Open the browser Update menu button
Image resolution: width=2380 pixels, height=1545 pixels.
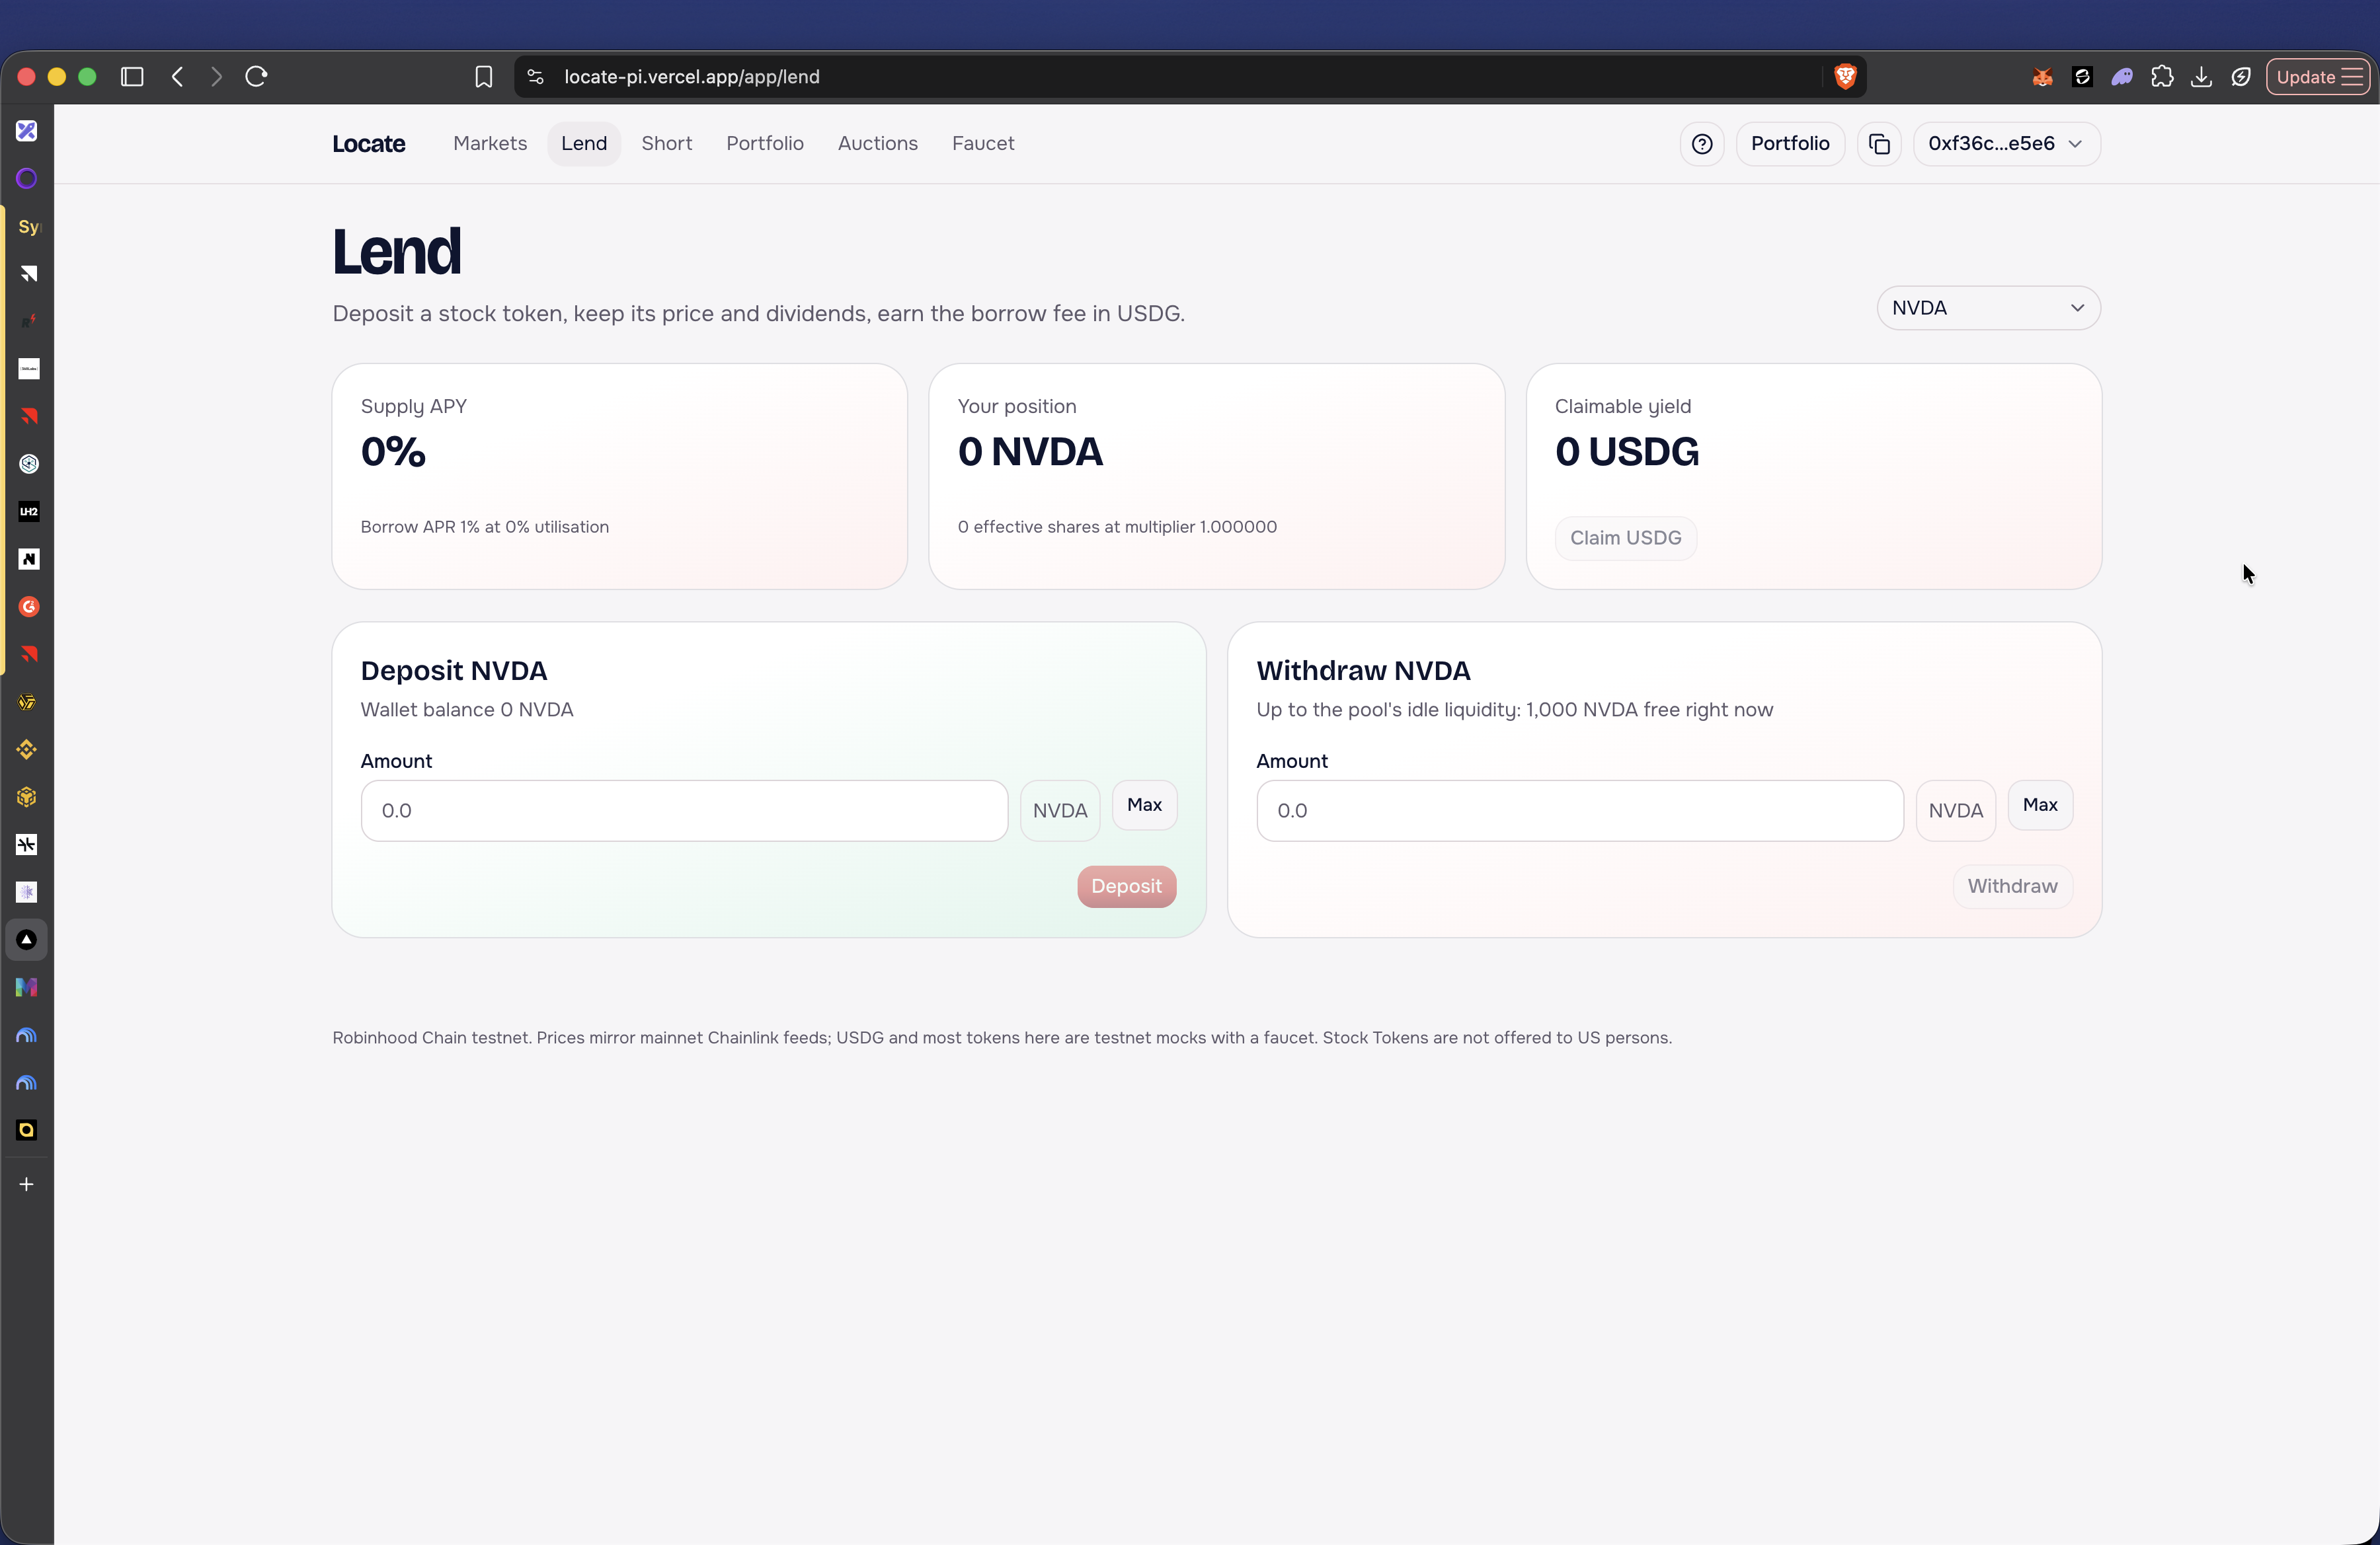pyautogui.click(x=2317, y=77)
